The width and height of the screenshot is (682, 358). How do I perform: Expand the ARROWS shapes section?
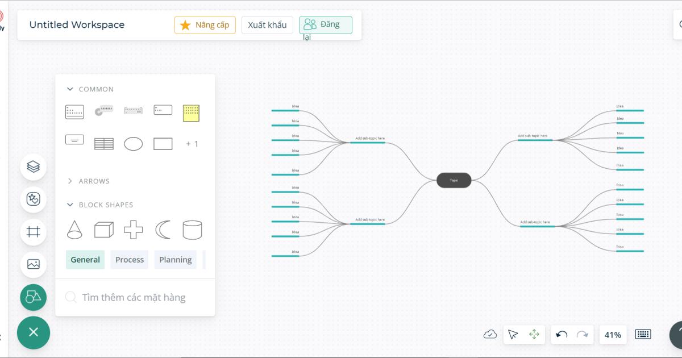pyautogui.click(x=88, y=181)
